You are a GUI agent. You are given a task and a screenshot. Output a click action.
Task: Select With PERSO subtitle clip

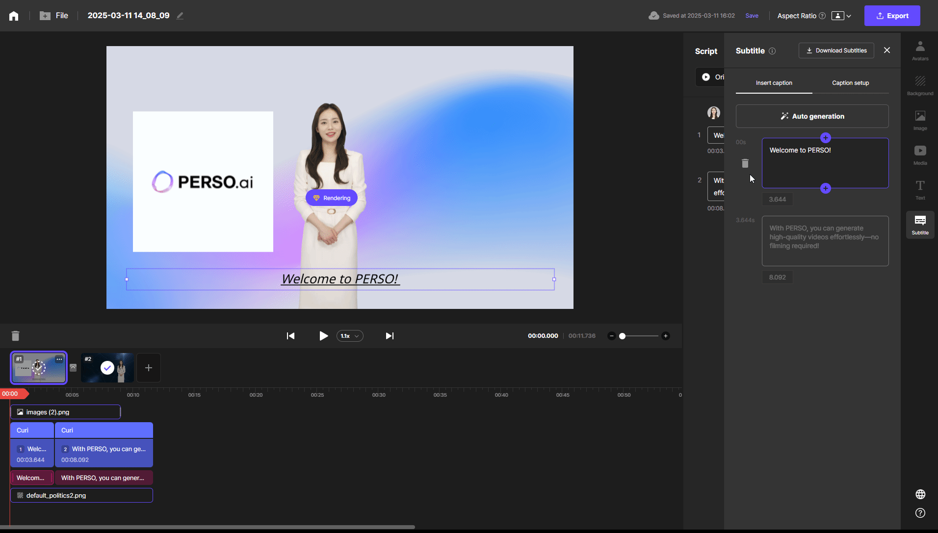click(x=104, y=478)
